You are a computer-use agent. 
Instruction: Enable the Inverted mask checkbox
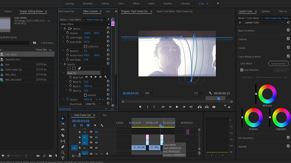point(85,95)
